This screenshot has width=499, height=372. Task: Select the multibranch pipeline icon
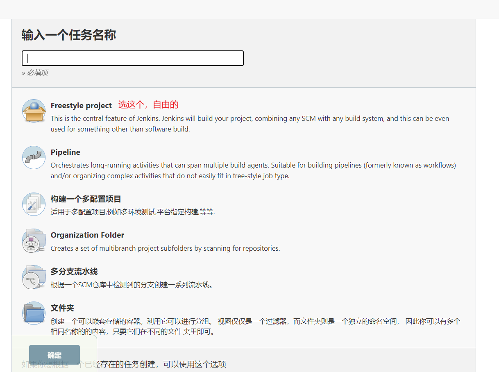coord(34,277)
